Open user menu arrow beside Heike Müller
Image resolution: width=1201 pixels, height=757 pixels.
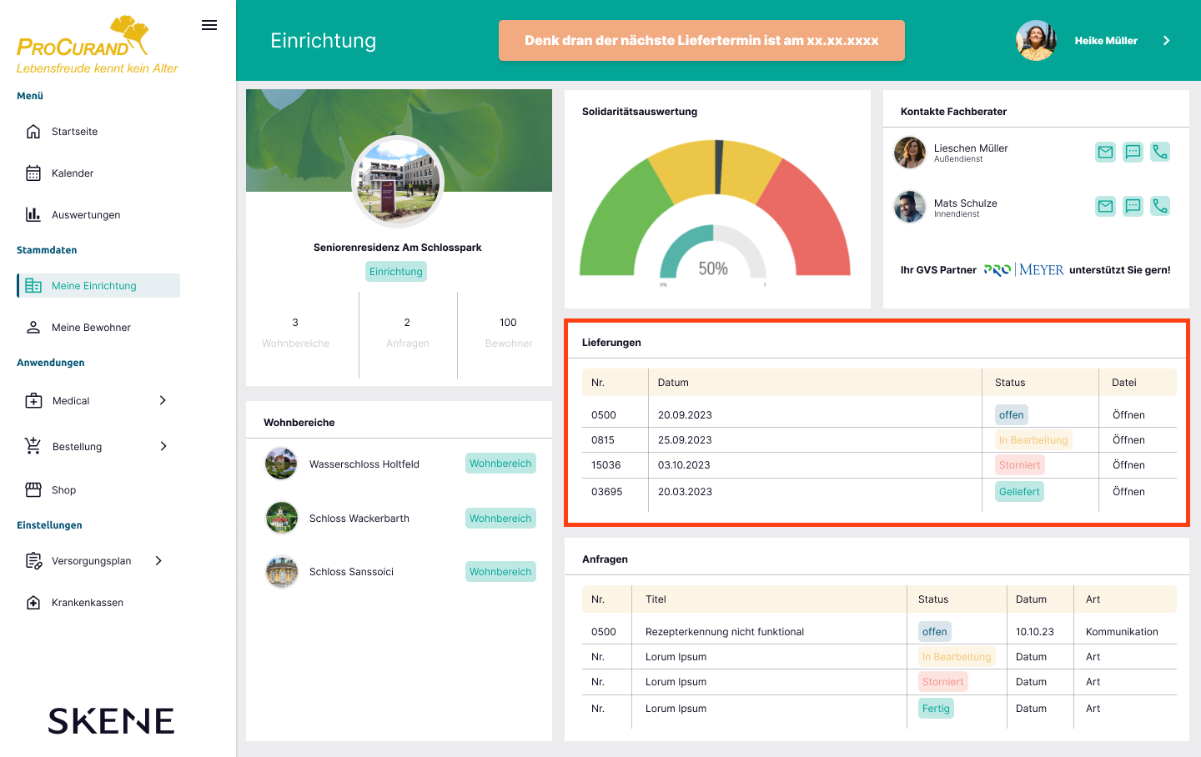[1166, 40]
